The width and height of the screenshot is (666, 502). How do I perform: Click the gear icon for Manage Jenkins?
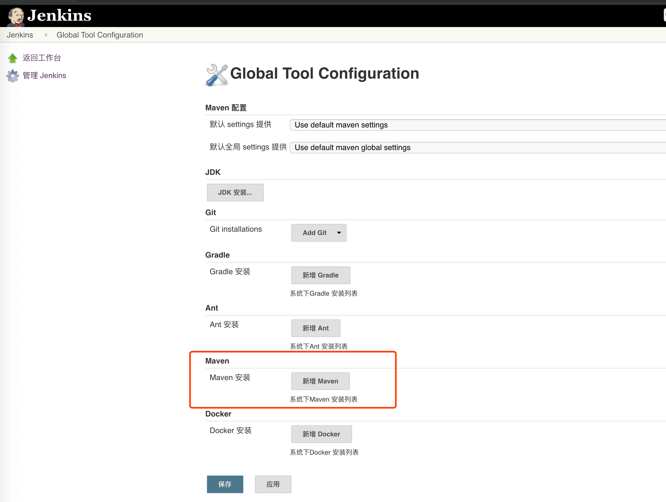[x=12, y=76]
